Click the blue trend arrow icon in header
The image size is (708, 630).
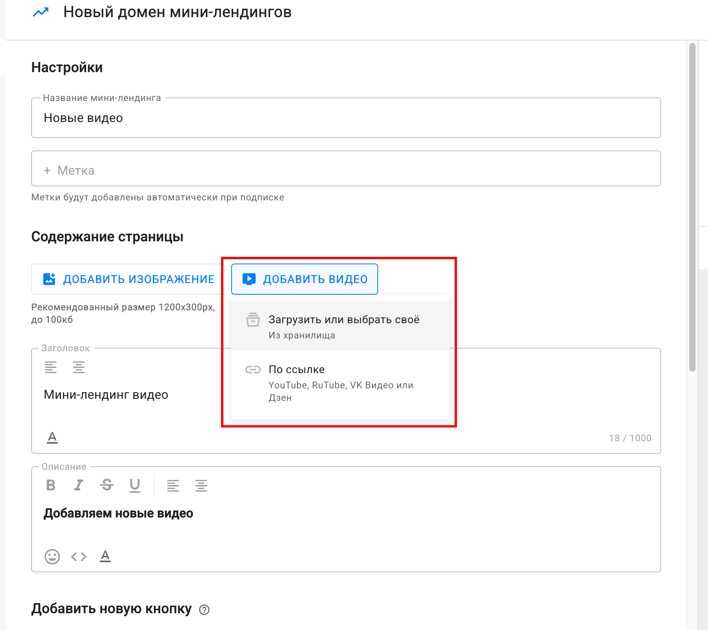click(41, 12)
